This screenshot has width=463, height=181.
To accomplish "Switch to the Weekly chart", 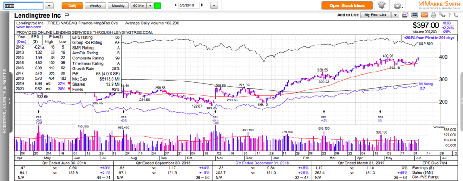I will pos(95,5).
